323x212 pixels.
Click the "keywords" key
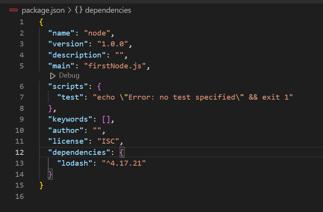click(70, 119)
